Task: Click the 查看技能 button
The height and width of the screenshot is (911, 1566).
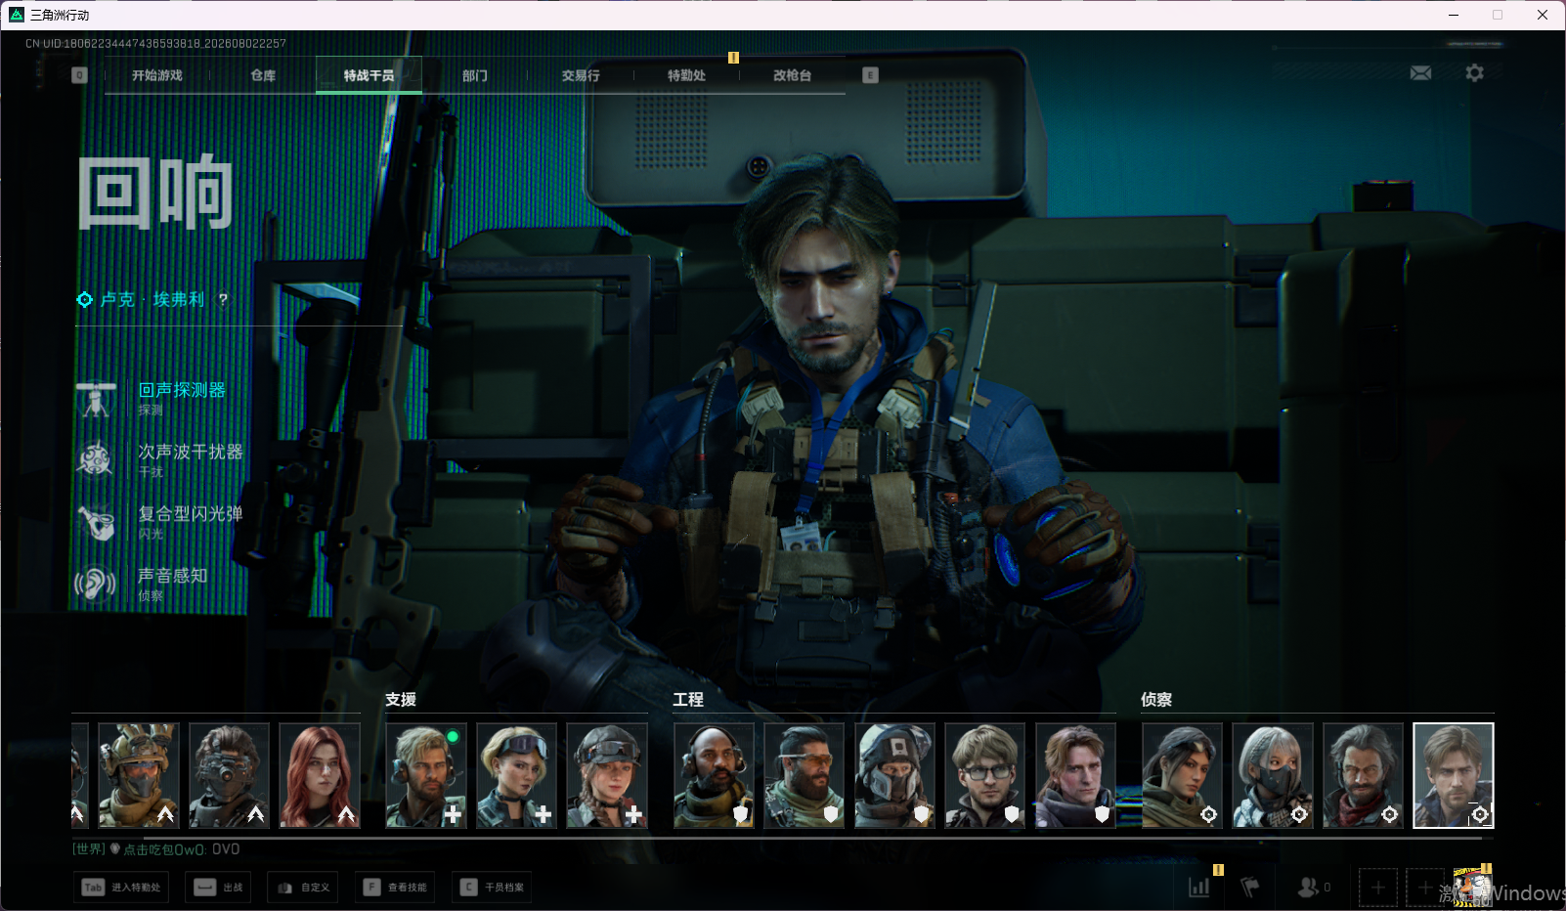Action: tap(395, 888)
